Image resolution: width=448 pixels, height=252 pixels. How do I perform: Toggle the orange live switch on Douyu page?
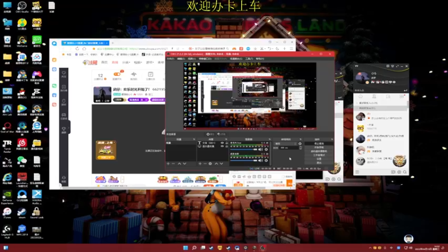coord(117,74)
